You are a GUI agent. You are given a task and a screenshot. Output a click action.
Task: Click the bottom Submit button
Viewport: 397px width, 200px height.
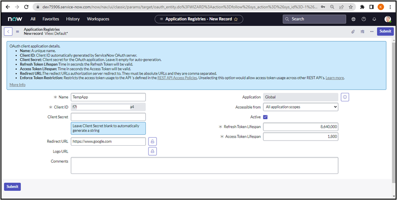click(12, 187)
